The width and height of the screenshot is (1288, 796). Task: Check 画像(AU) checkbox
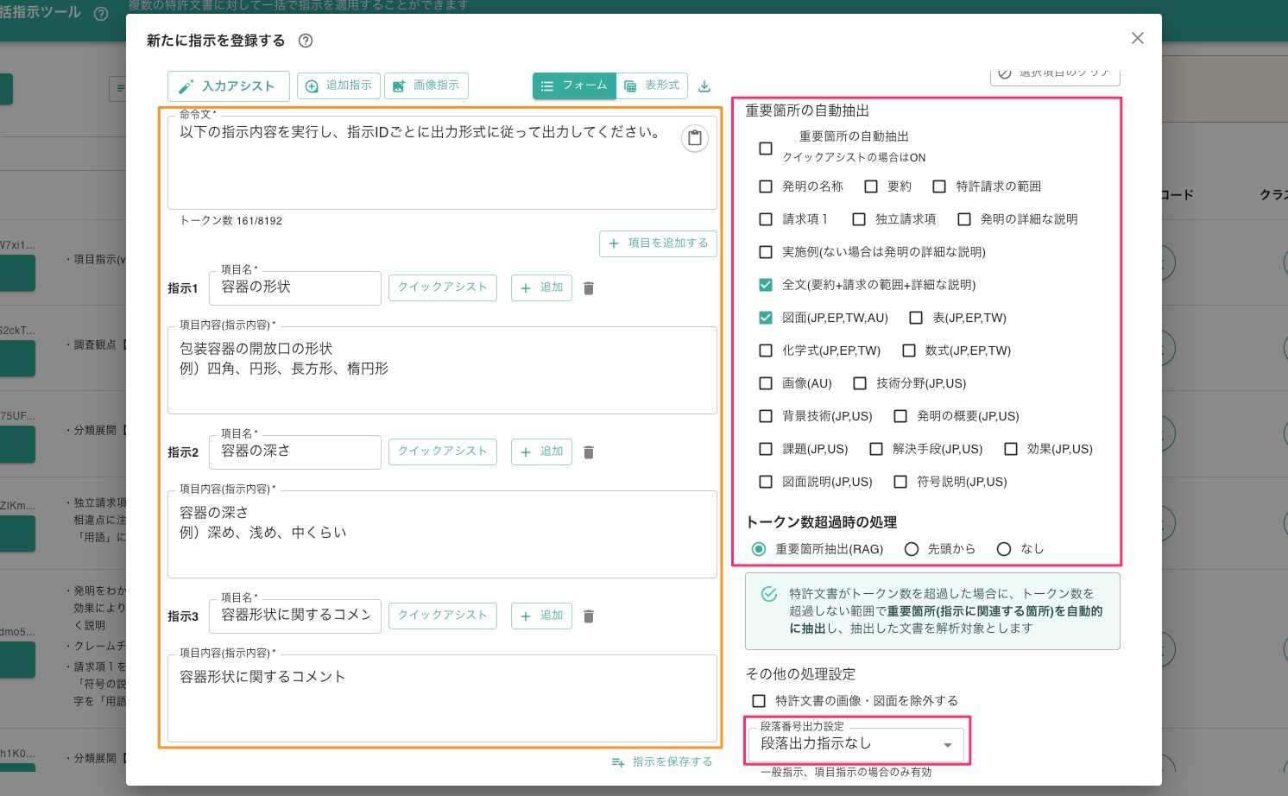(766, 383)
